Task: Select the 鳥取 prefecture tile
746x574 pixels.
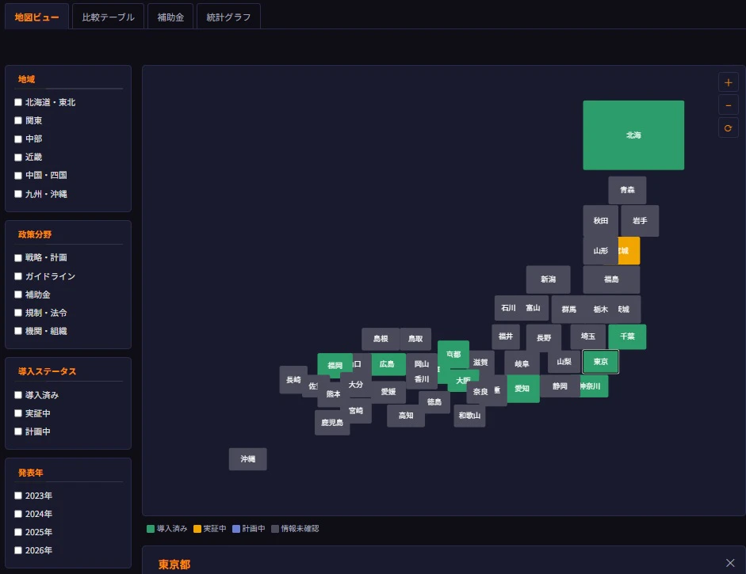Action: 415,339
